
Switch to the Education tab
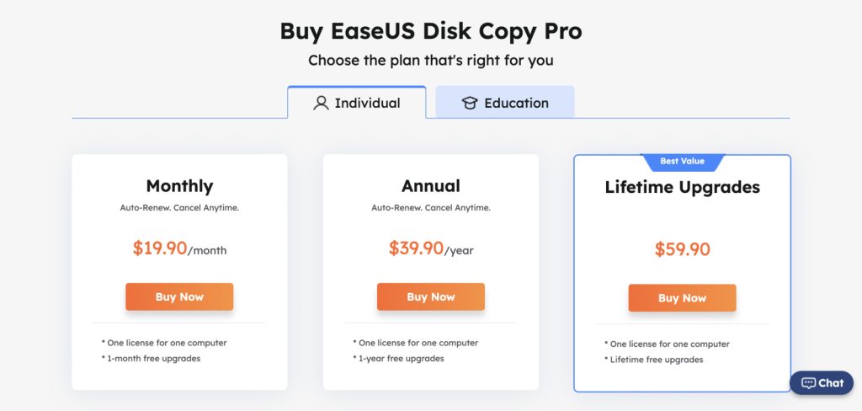pyautogui.click(x=505, y=103)
